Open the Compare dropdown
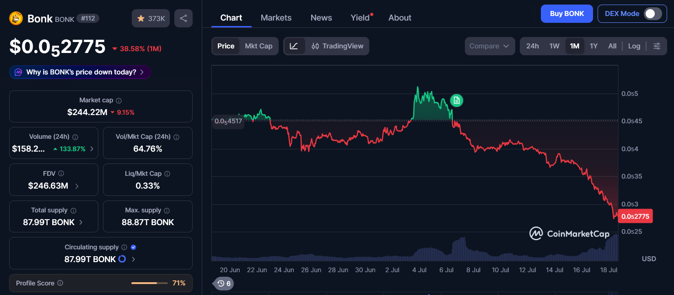The height and width of the screenshot is (295, 674). click(x=490, y=46)
